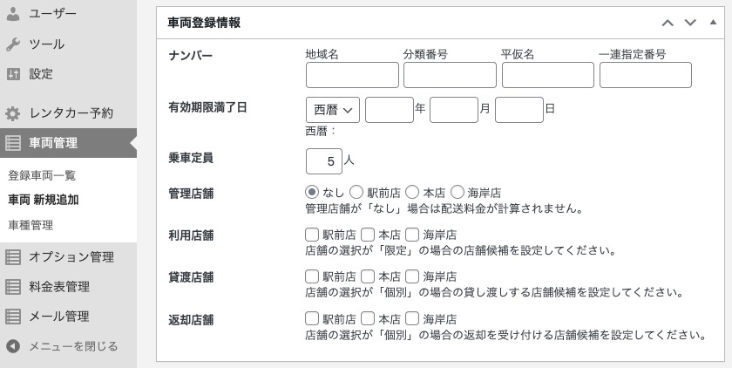Open 車両 新規追加 submenu link

coord(44,200)
